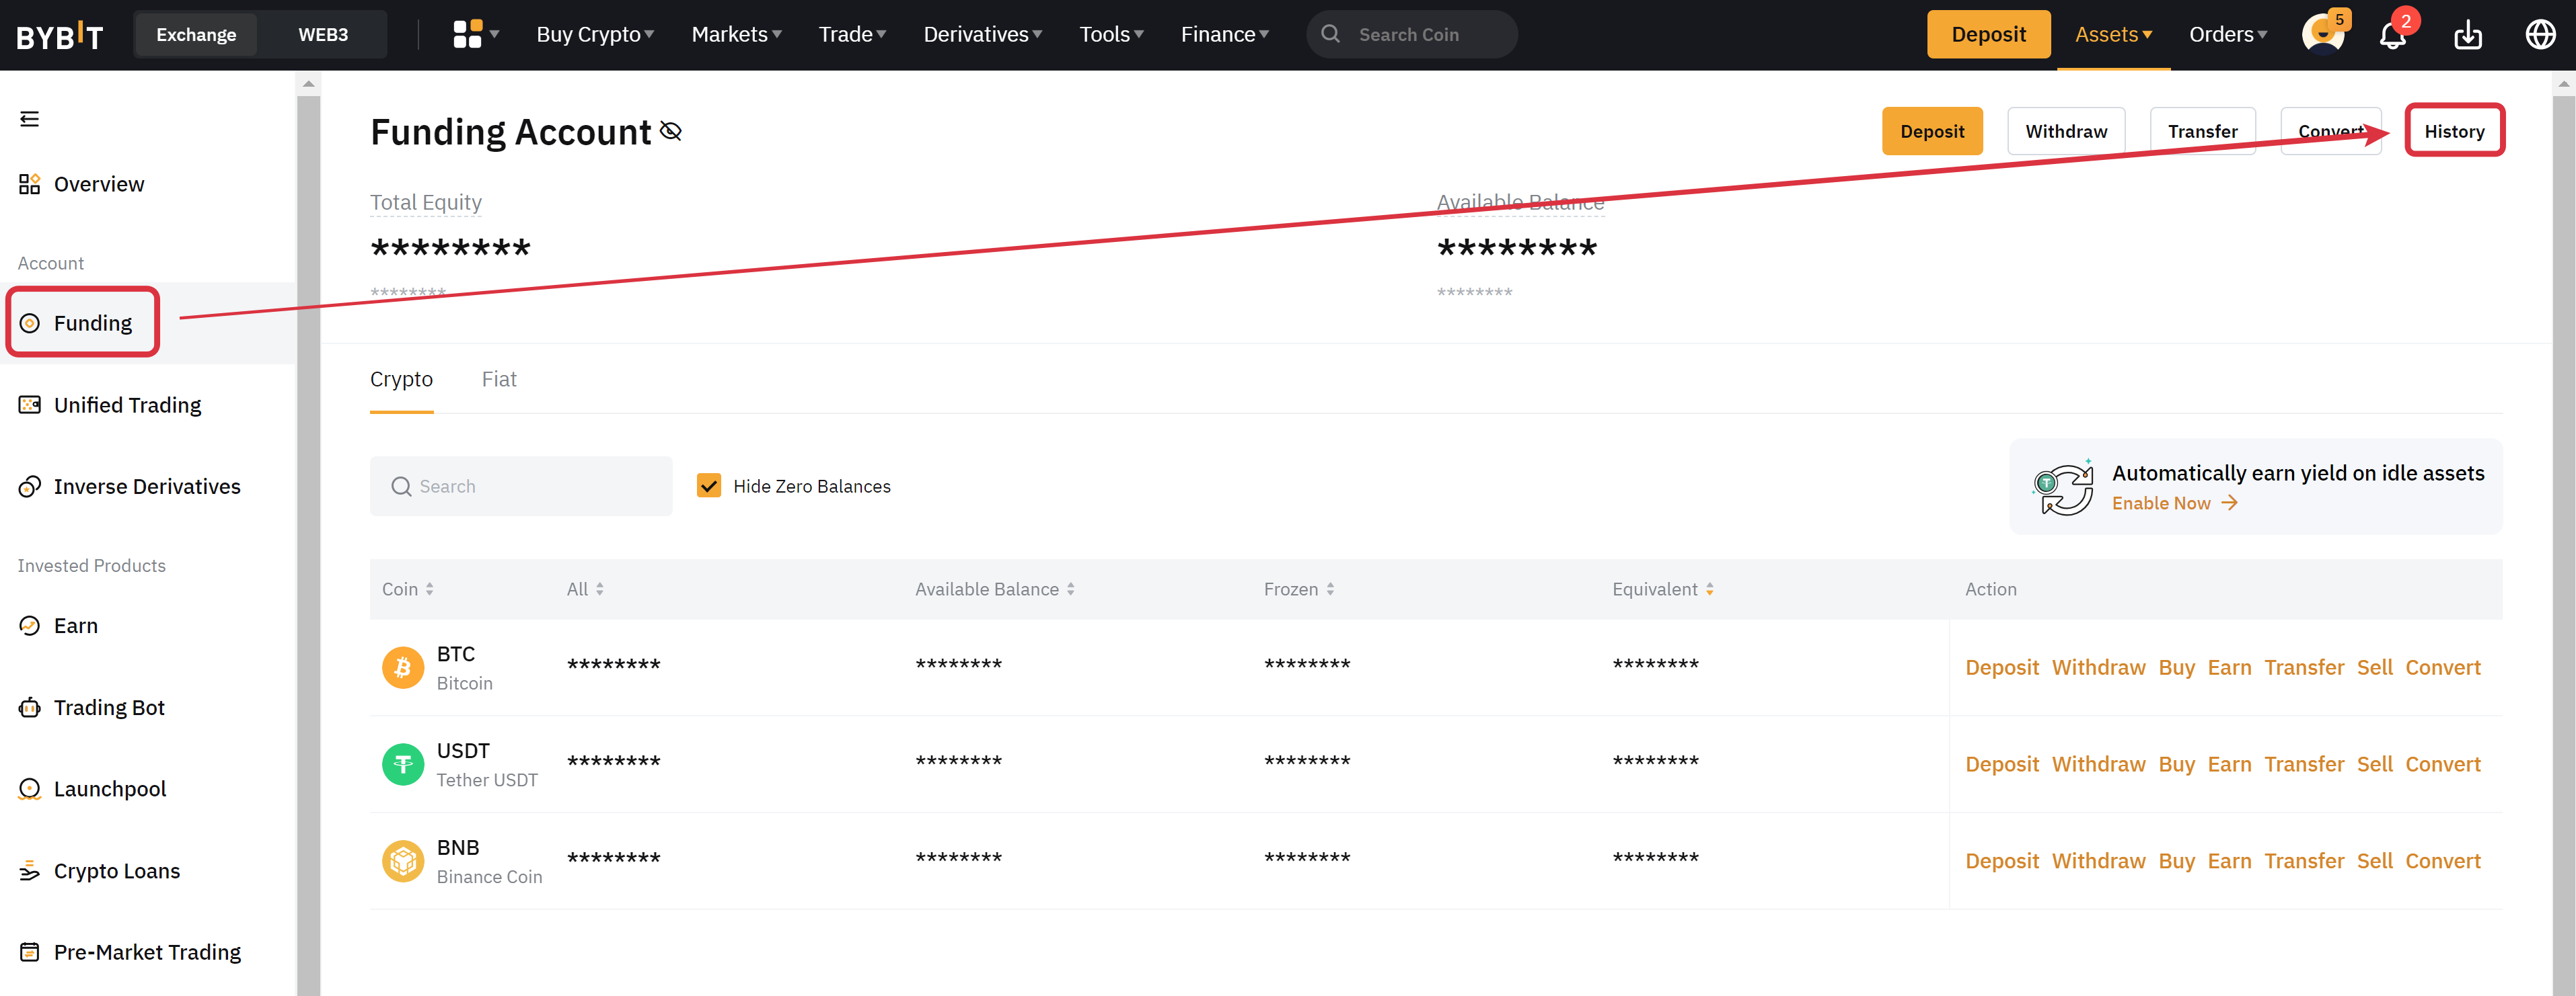The width and height of the screenshot is (2576, 996).
Task: Open language settings via the globe icon
Action: click(2541, 33)
